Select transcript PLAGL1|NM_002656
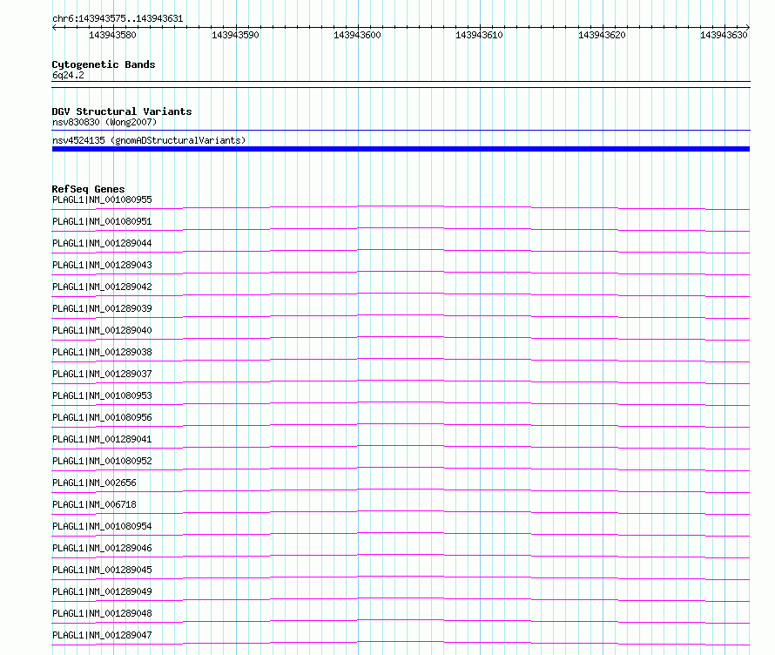Image resolution: width=775 pixels, height=655 pixels. pos(94,483)
